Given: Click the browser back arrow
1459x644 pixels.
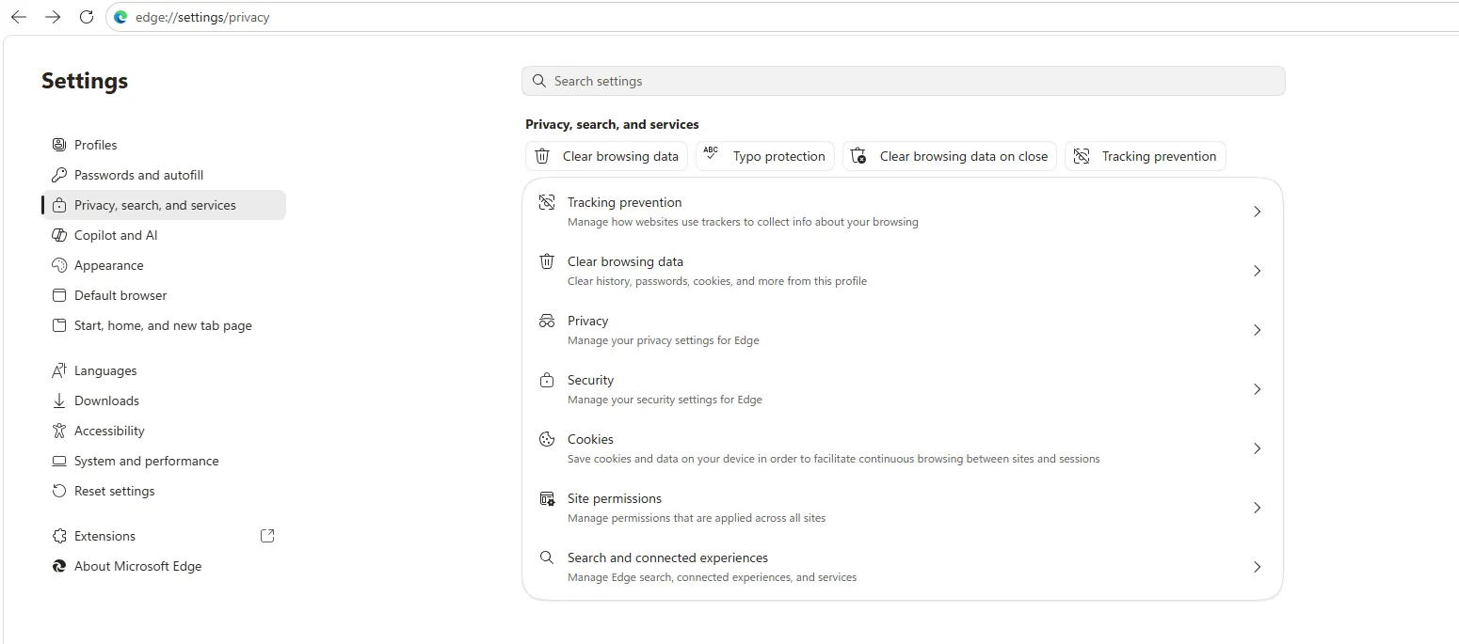Looking at the screenshot, I should pos(19,17).
